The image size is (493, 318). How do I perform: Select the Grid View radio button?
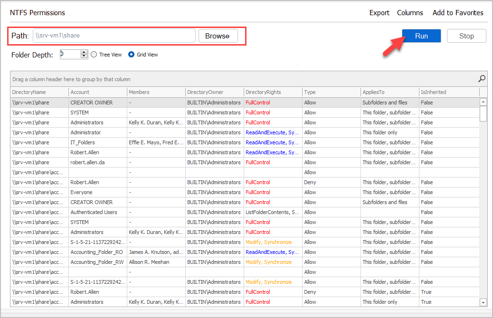[132, 55]
